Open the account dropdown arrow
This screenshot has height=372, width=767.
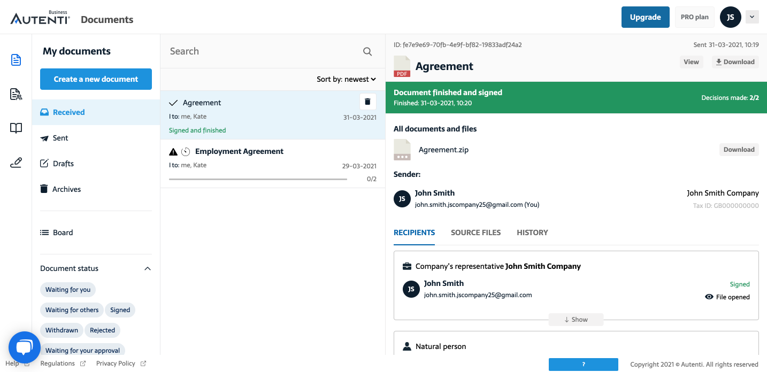[x=752, y=17]
